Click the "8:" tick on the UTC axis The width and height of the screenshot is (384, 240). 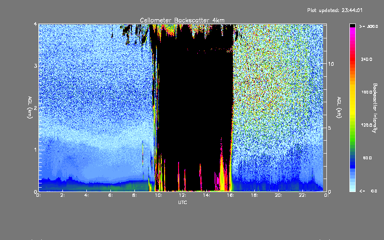coord(134,195)
